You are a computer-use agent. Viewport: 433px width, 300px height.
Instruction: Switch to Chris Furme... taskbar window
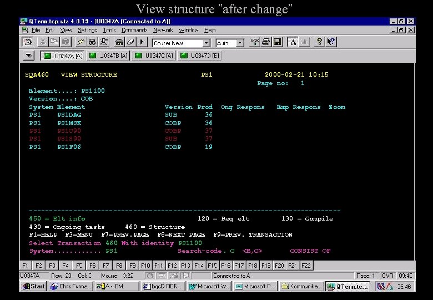[71, 287]
